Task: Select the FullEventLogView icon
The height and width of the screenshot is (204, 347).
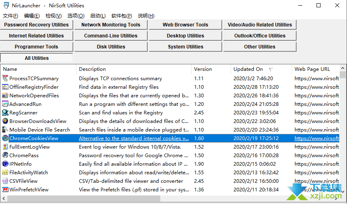Action: pyautogui.click(x=5, y=147)
